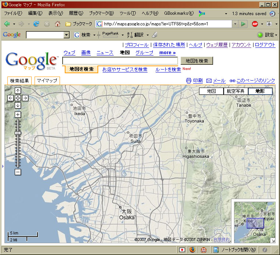Return to last result with center button
This screenshot has height=255, width=280.
point(18,98)
